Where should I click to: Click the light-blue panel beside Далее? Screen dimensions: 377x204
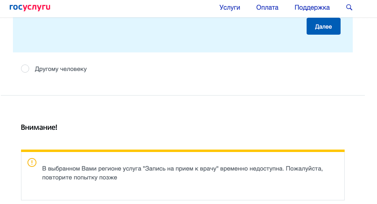[x=159, y=35]
